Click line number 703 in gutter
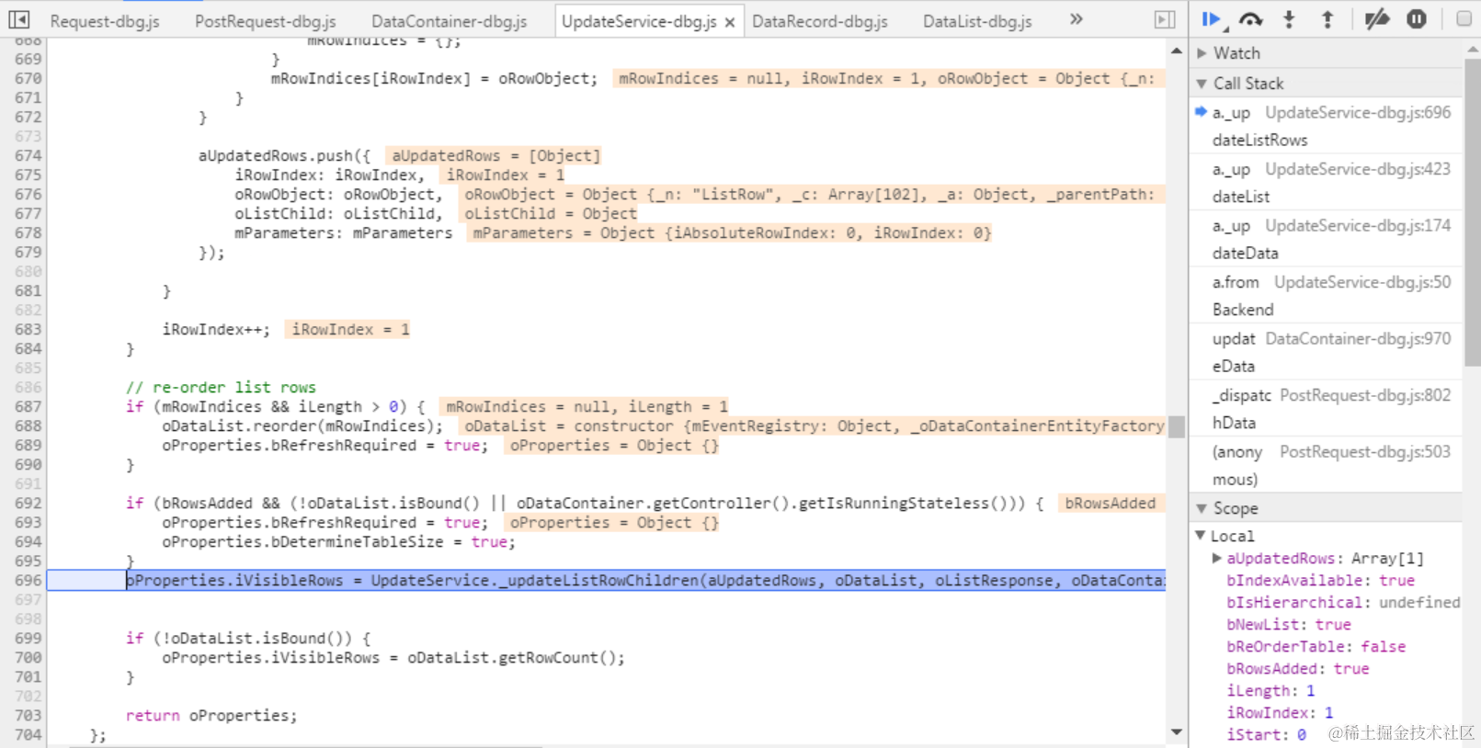 click(x=28, y=715)
